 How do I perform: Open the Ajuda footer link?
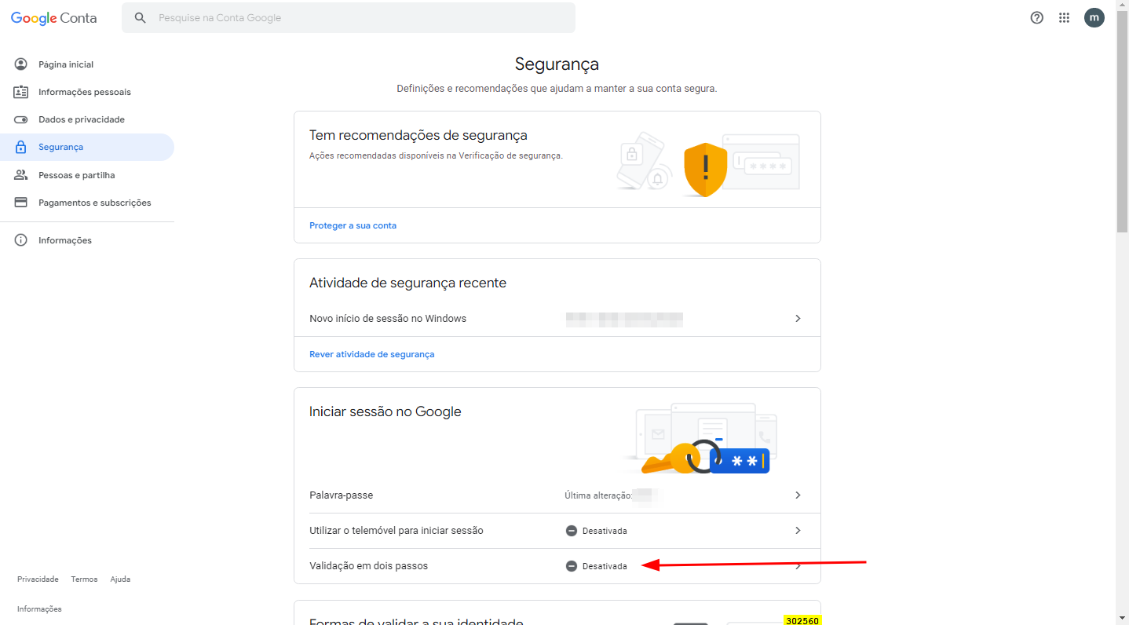120,579
